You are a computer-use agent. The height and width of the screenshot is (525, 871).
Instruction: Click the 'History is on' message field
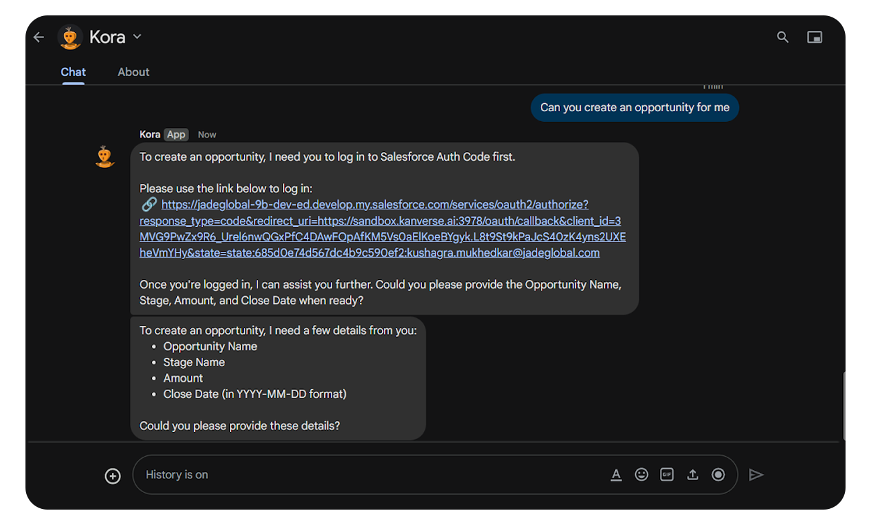(368, 475)
